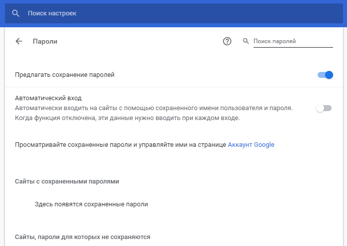This screenshot has width=347, height=246.
Task: Click the Автоматический вход heading
Action: click(x=48, y=98)
